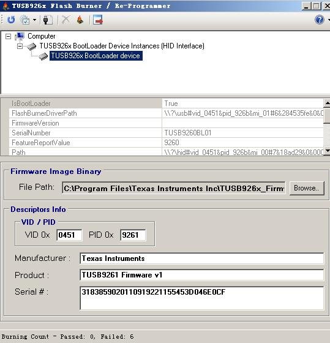This screenshot has width=330, height=343.
Task: Minimize the Flash Burner window
Action: [x=306, y=6]
